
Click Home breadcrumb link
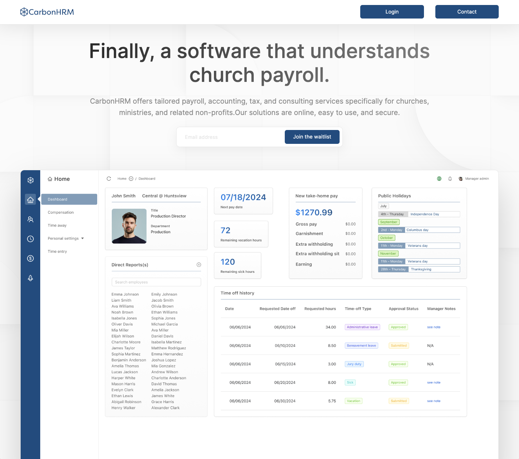click(122, 179)
